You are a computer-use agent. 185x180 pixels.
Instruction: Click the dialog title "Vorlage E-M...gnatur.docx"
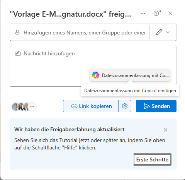[x=70, y=14]
